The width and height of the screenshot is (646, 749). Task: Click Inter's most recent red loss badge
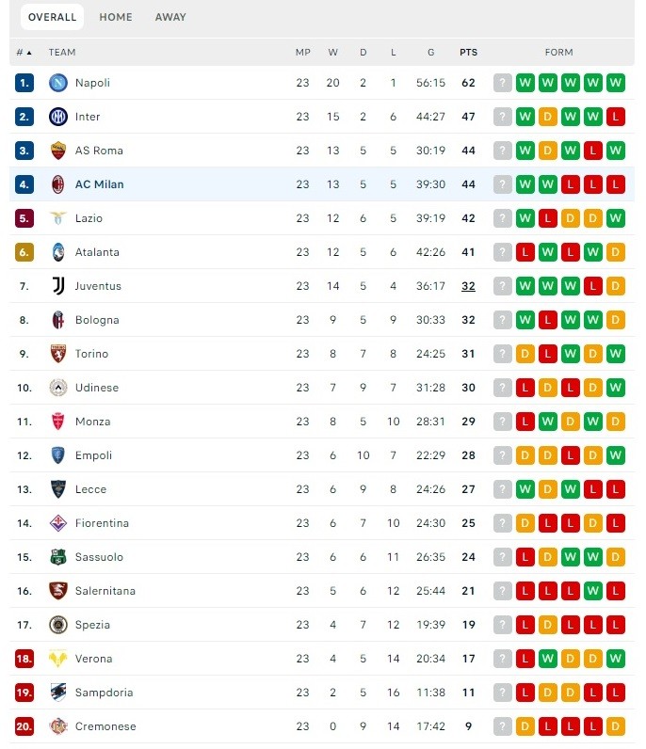coord(616,117)
